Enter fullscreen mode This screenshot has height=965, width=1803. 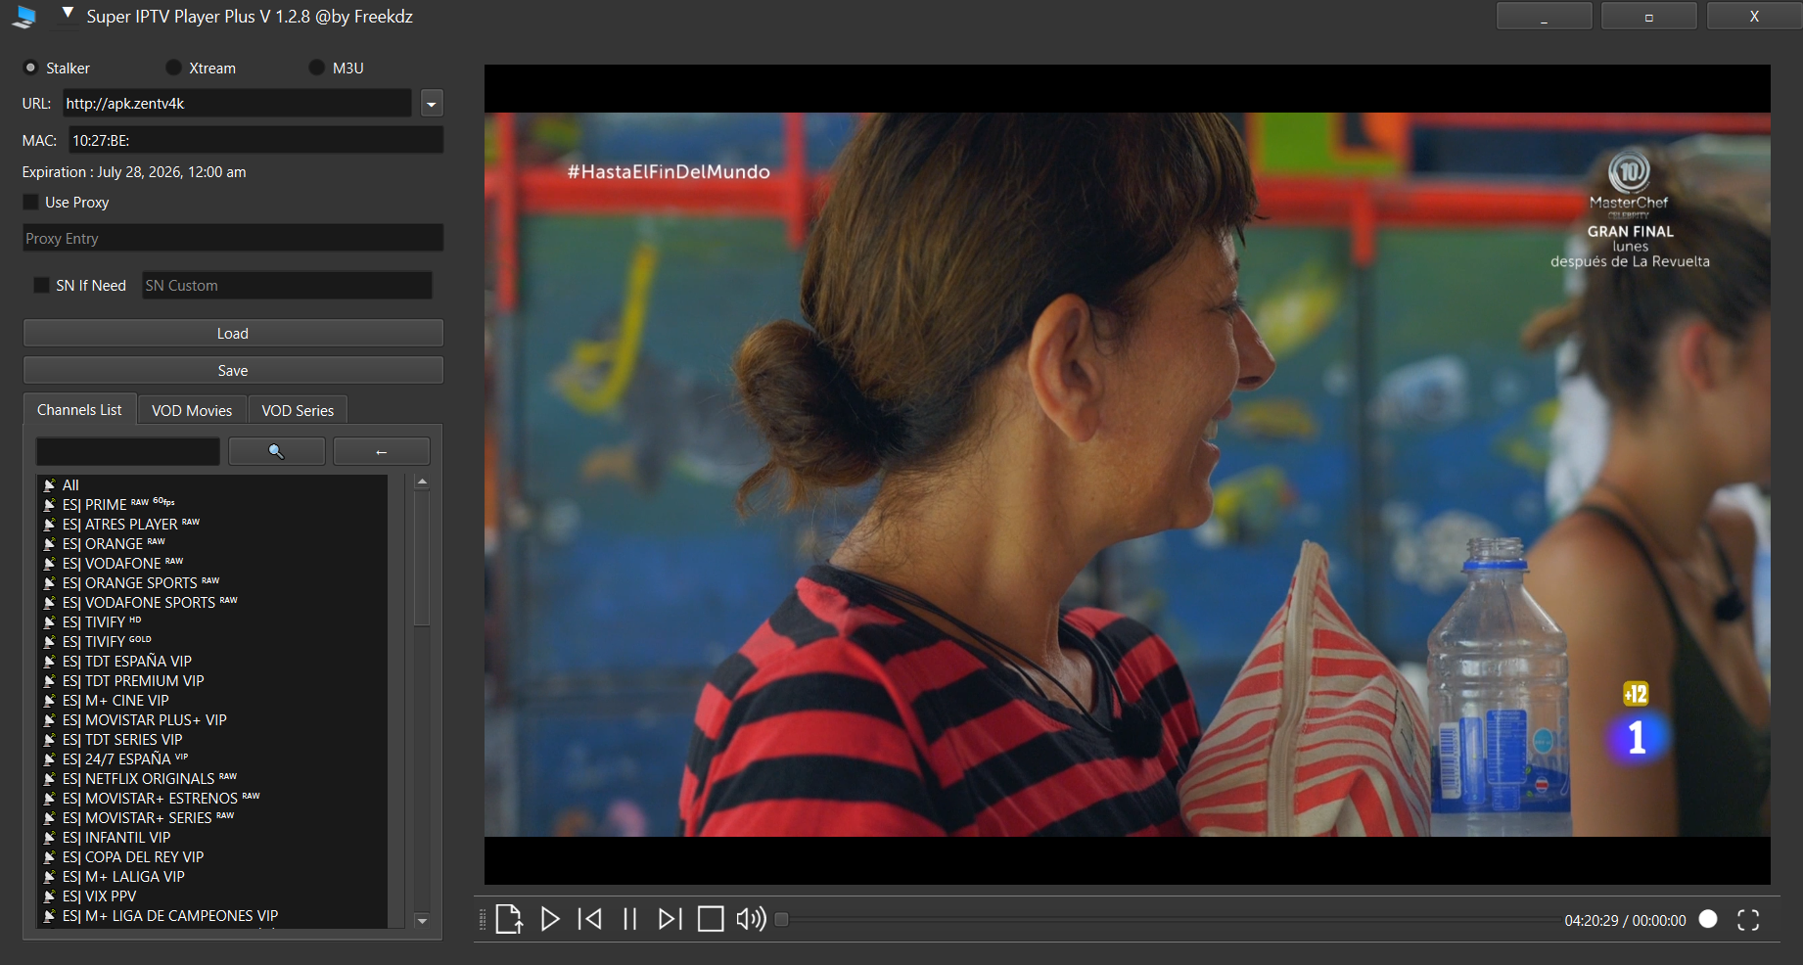pyautogui.click(x=1748, y=920)
